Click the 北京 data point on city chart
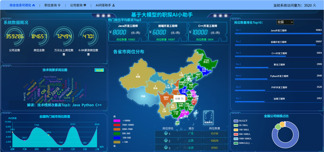 [73, 127]
